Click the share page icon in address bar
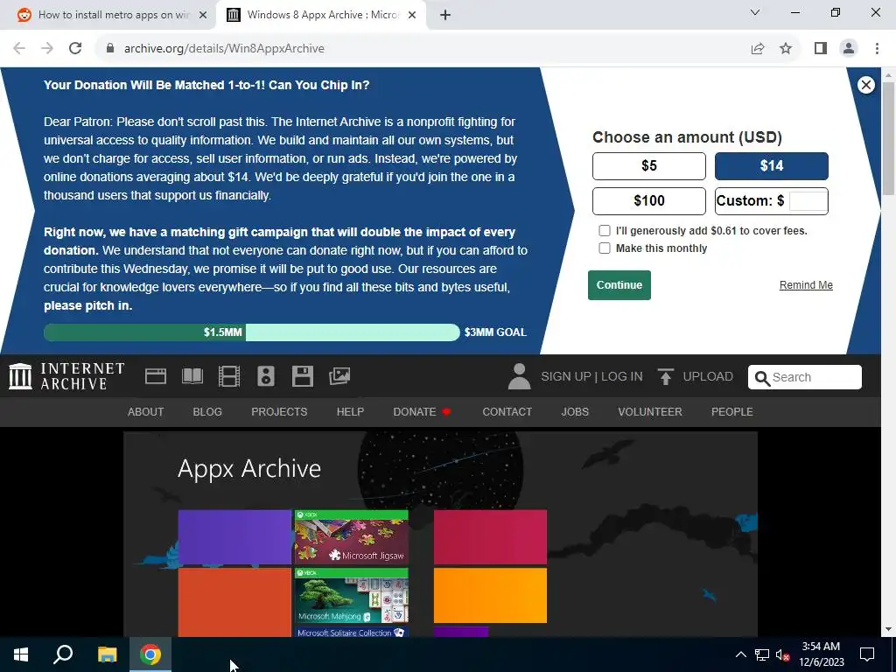Viewport: 896px width, 672px height. (758, 49)
